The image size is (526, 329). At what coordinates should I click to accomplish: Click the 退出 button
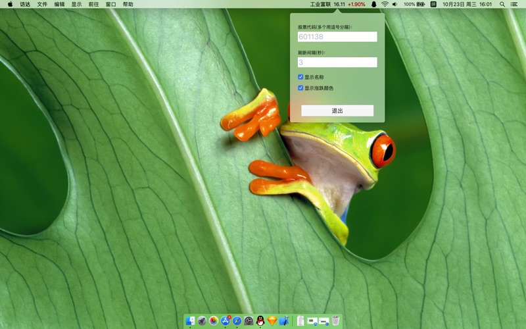(x=337, y=111)
